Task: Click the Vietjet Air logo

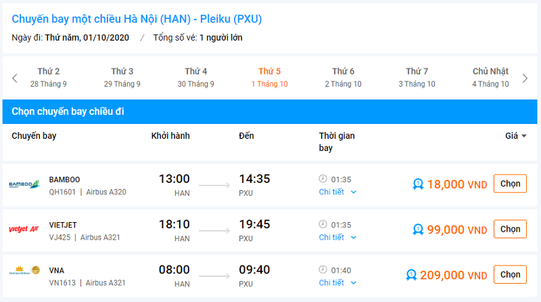Action: point(25,230)
